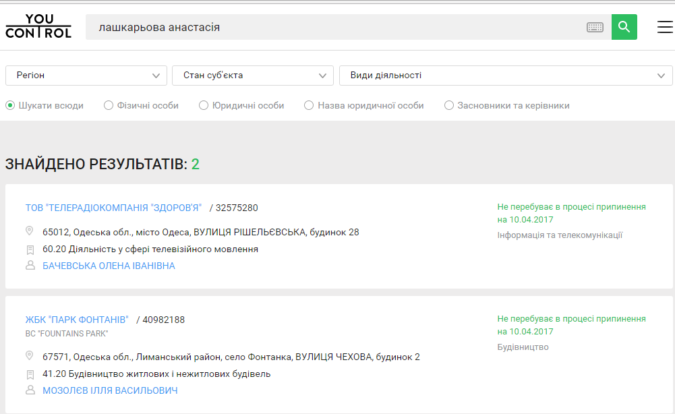Click the YouControl logo
Viewport: 675px width, 414px height.
click(38, 26)
